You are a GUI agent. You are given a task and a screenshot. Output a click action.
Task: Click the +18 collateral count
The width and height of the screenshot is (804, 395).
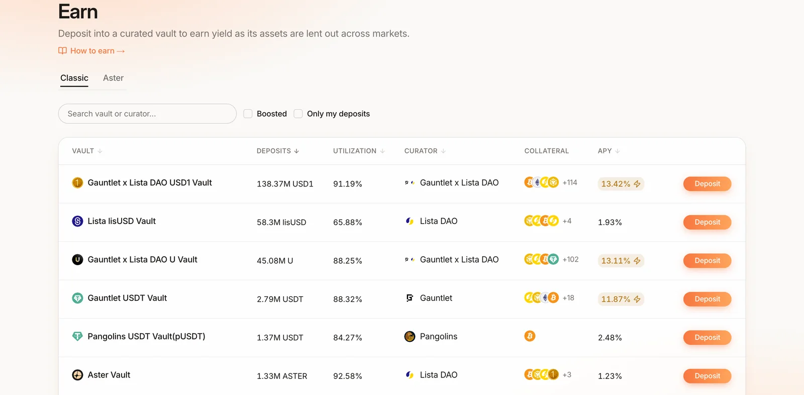click(568, 298)
